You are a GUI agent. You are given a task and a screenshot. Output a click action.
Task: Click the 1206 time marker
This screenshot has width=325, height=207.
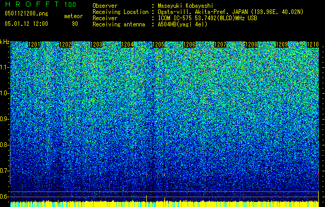tap(190, 45)
